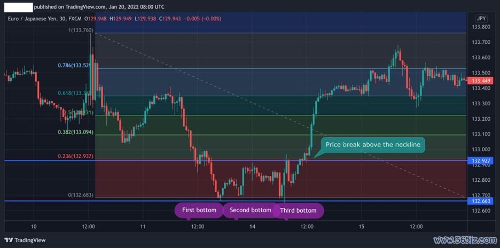Image resolution: width=500 pixels, height=248 pixels.
Task: Click the low value L129.938
Action: [145, 19]
